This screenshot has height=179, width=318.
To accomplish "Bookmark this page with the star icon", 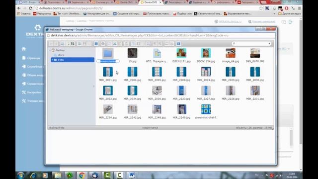I will [261, 8].
